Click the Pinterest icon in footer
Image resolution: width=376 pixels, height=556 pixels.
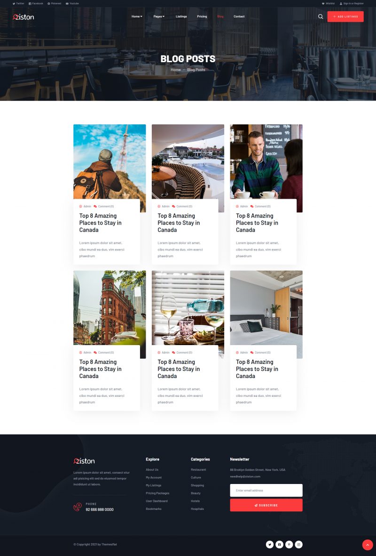289,545
